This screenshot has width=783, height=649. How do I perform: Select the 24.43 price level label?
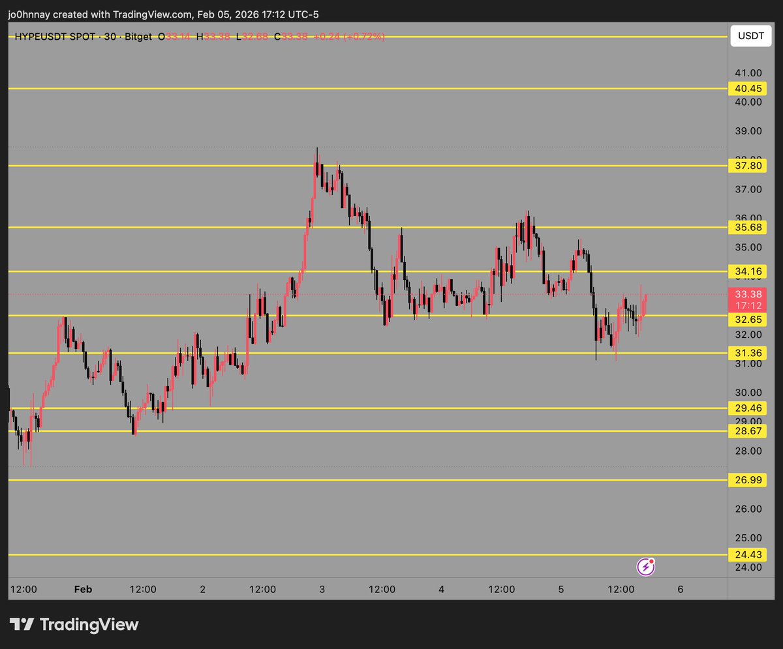tap(748, 554)
